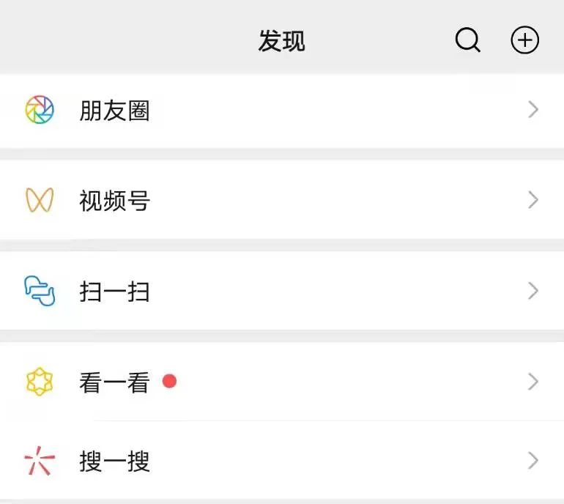Expand the 视频号 row chevron
The image size is (564, 504).
pos(533,200)
